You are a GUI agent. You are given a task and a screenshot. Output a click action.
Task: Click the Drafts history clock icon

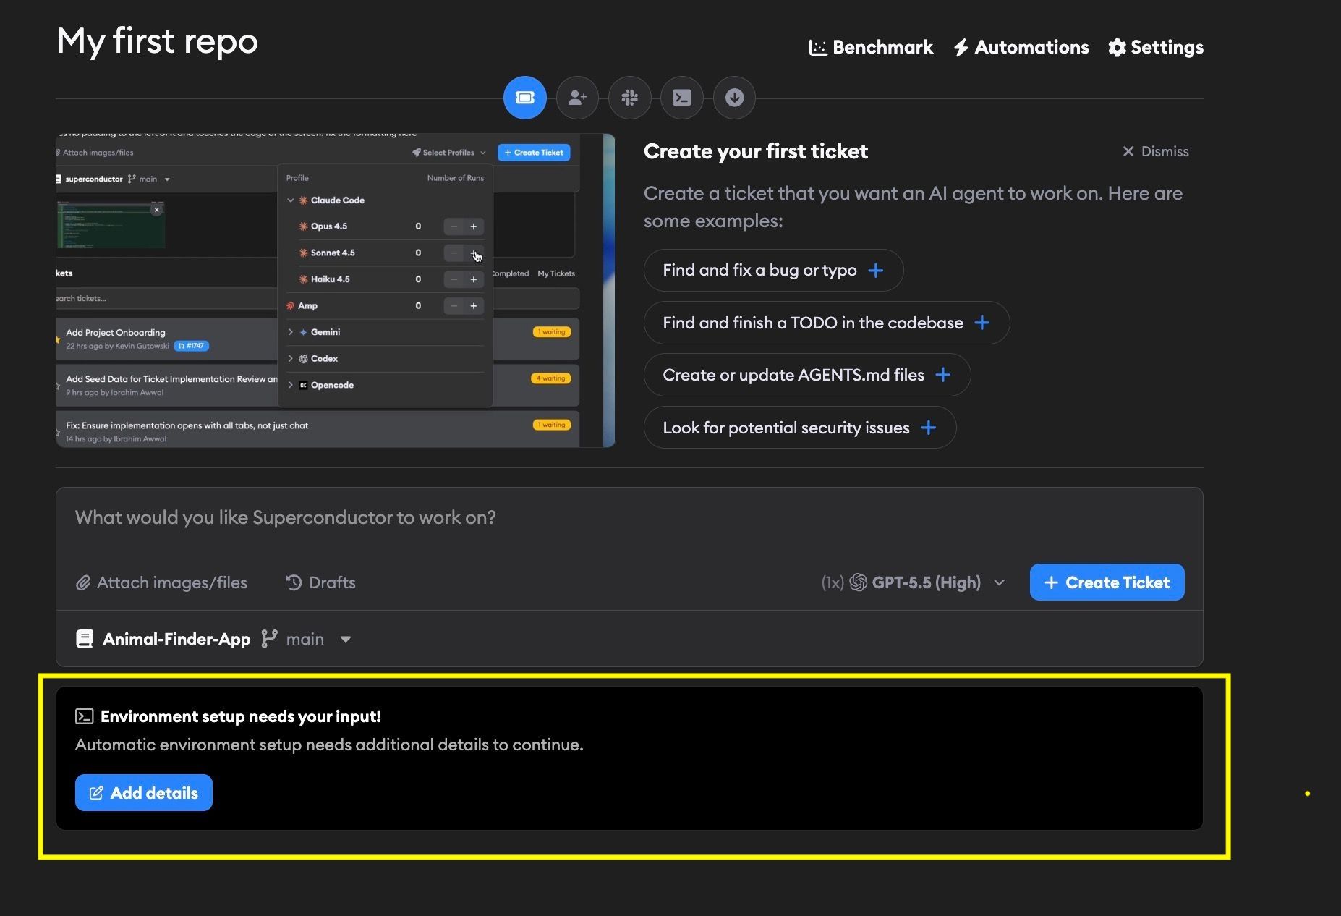pos(294,582)
